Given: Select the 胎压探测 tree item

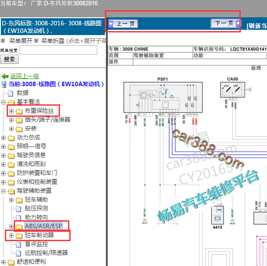Looking at the screenshot, I should [36, 208].
